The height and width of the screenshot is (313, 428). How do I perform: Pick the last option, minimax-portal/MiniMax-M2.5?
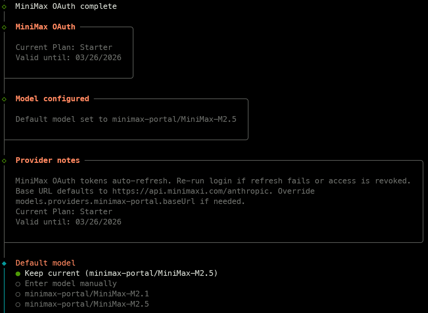[x=87, y=304]
